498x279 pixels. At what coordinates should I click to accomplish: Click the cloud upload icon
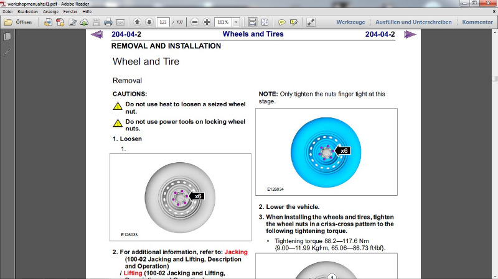[84, 22]
